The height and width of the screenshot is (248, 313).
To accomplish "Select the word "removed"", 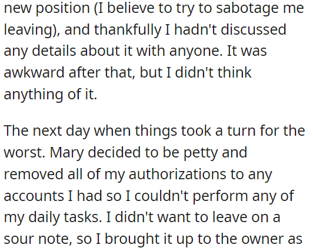I will [x=34, y=174].
